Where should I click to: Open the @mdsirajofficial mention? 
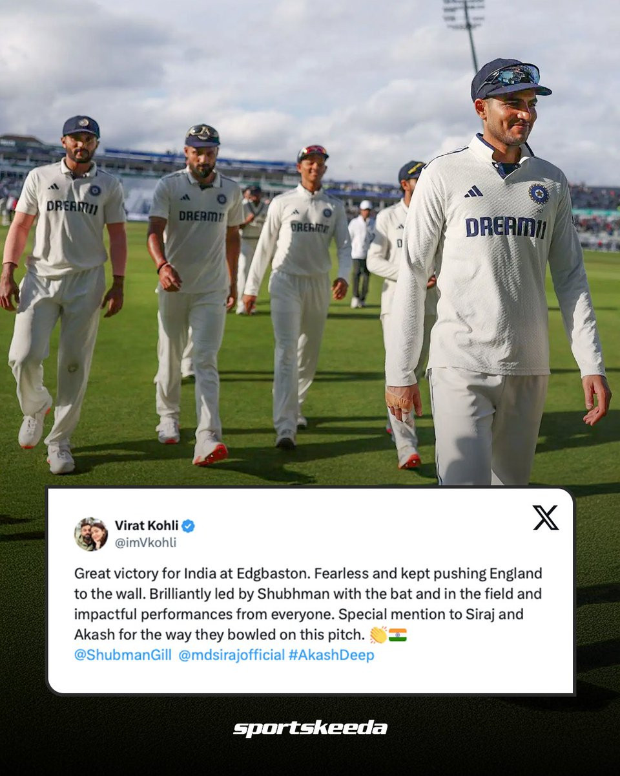[x=231, y=655]
